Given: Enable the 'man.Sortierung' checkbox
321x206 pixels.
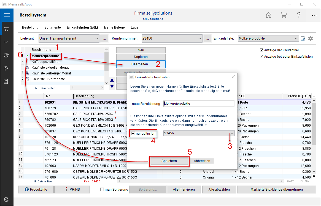Looking at the screenshot, I should tap(102, 190).
